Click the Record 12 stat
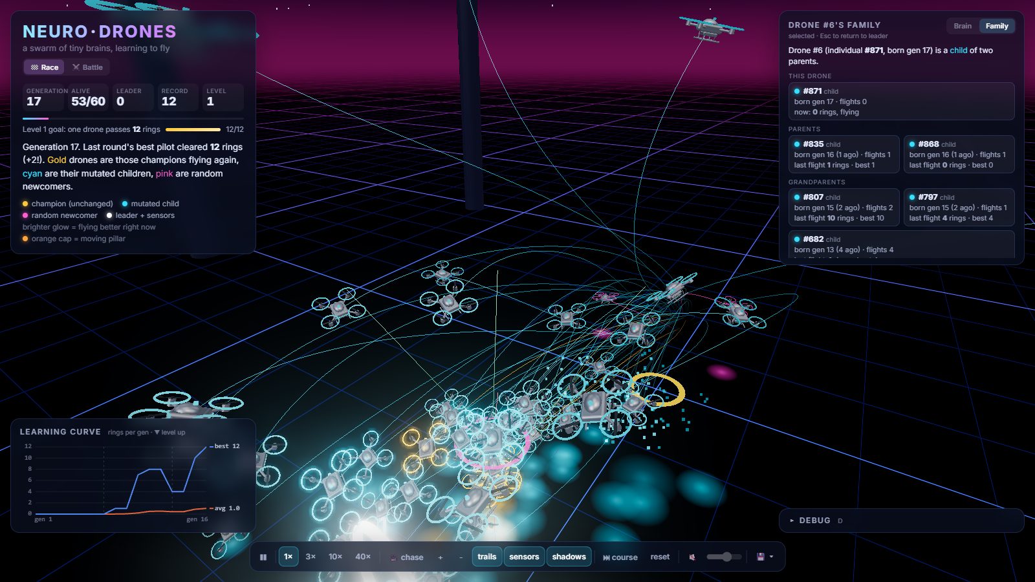Viewport: 1035px width, 582px height. pos(178,97)
